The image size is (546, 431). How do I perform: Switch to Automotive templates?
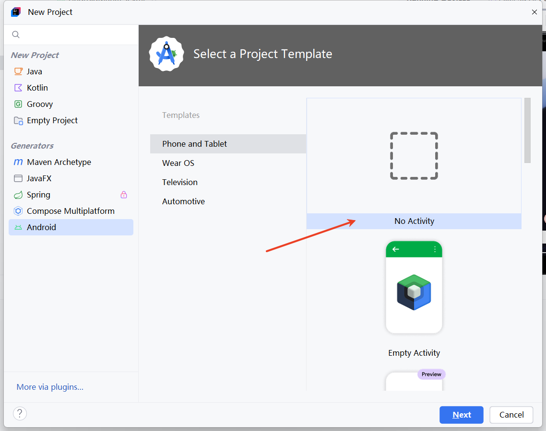228,201
